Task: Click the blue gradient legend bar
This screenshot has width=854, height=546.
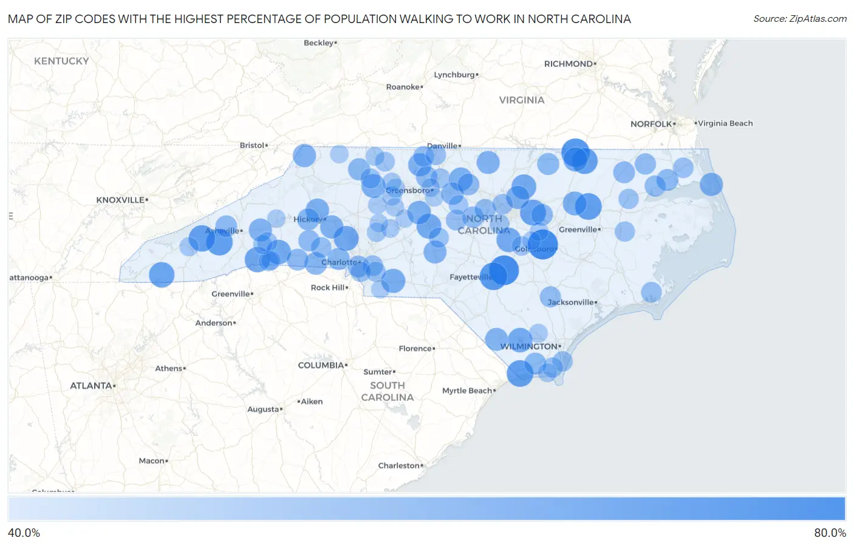Action: click(x=426, y=509)
